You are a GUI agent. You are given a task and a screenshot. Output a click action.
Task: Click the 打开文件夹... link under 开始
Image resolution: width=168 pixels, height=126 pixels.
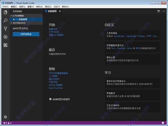click(55, 32)
